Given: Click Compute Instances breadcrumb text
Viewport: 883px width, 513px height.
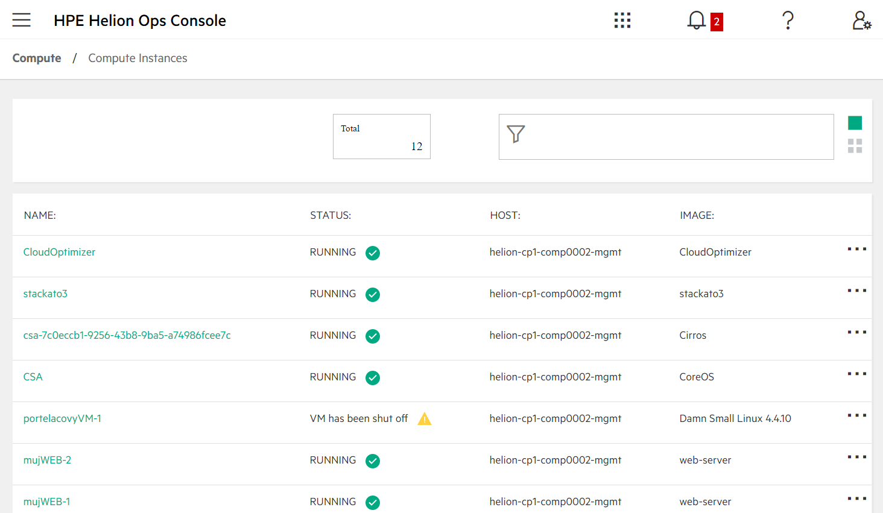Looking at the screenshot, I should point(138,58).
